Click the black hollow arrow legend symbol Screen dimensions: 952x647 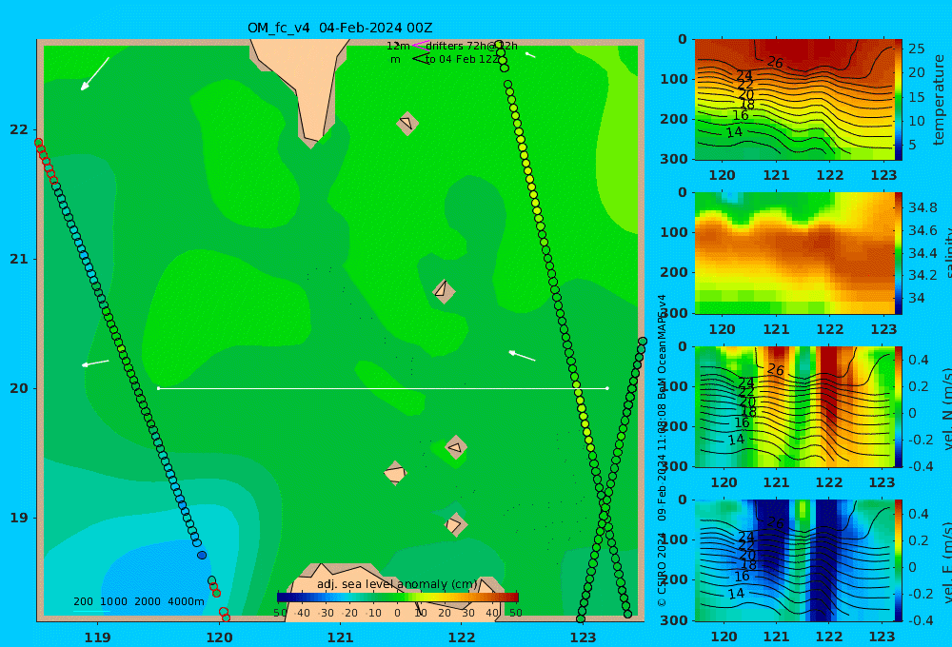420,59
